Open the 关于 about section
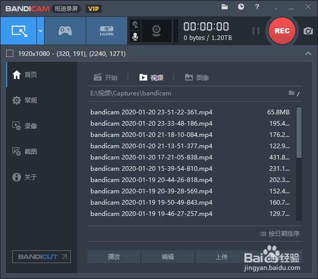 click(x=42, y=177)
